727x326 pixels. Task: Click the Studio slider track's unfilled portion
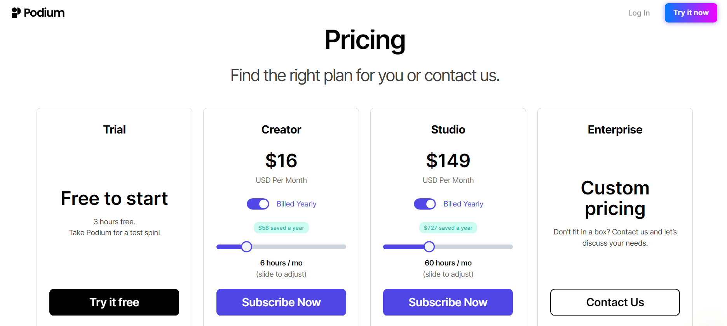coord(474,247)
